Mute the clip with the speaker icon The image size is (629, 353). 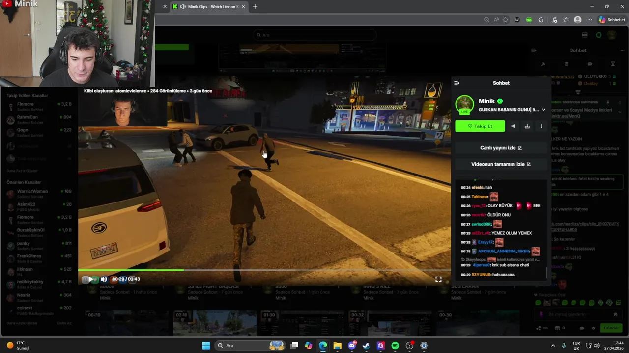pyautogui.click(x=104, y=279)
